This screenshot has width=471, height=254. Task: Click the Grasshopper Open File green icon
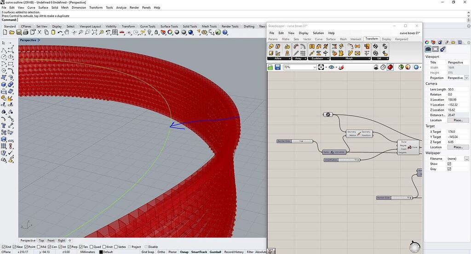tap(270, 67)
